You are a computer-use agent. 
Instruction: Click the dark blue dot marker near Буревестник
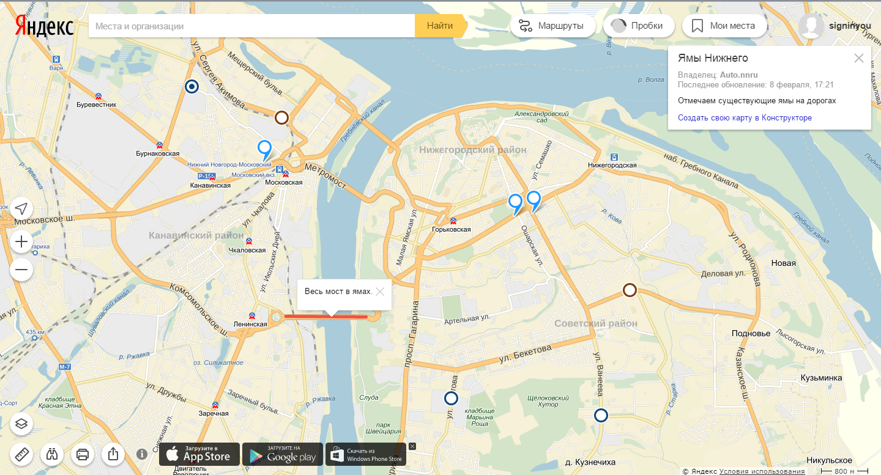click(x=192, y=87)
